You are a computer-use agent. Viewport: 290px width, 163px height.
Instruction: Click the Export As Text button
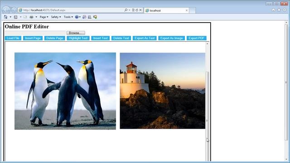145,38
